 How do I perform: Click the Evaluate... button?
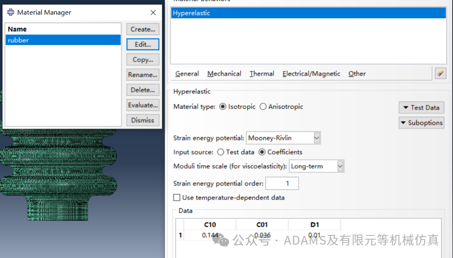(x=143, y=105)
